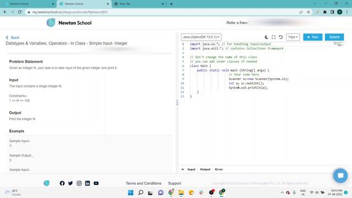Open the Chat app on taskbar
Image resolution: width=352 pixels, height=198 pixels.
pos(161,193)
